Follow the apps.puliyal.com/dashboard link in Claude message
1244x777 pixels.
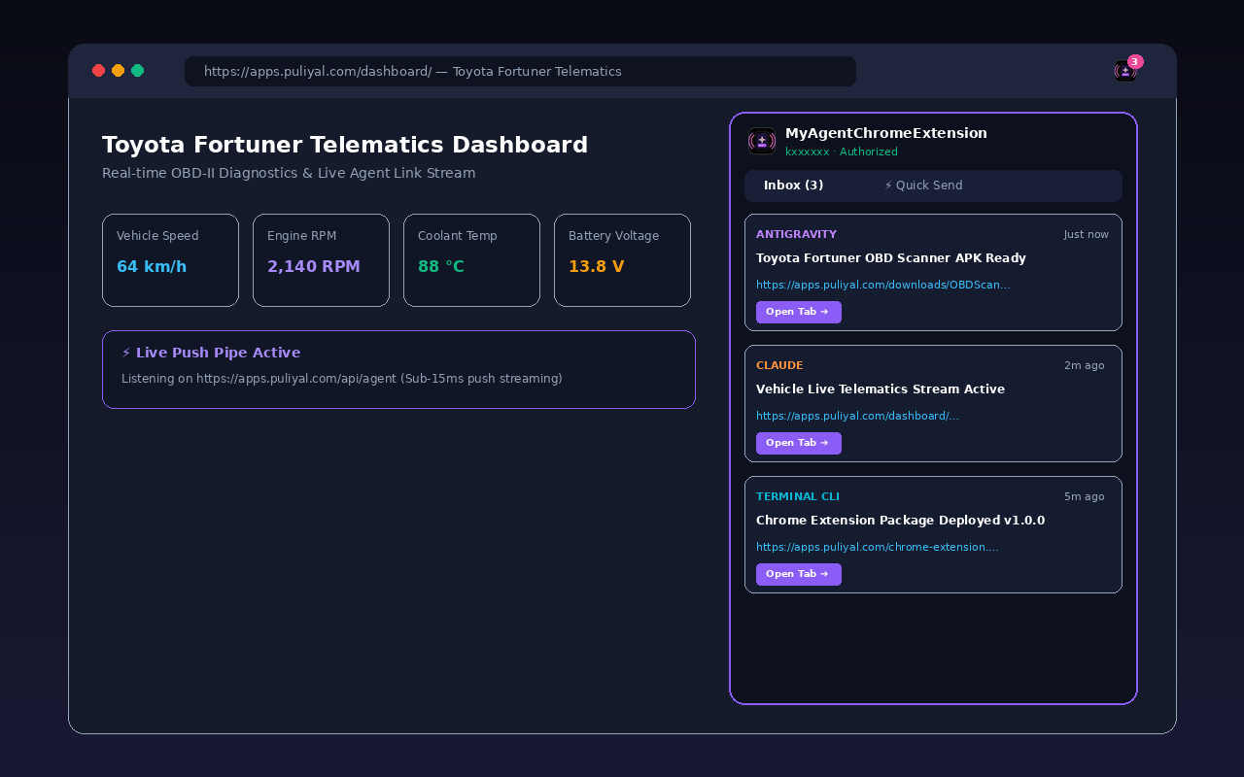pyautogui.click(x=857, y=416)
